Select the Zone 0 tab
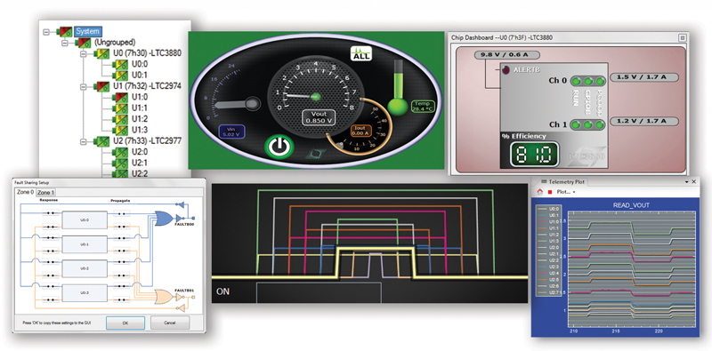The width and height of the screenshot is (712, 351). [26, 192]
